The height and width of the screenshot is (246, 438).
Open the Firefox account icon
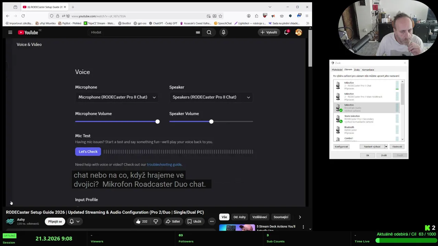click(x=249, y=16)
